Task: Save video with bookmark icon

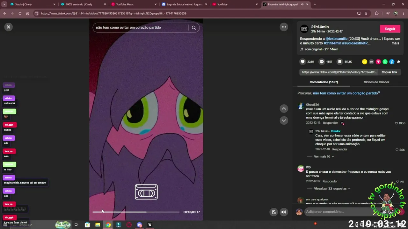Action: pos(340,62)
